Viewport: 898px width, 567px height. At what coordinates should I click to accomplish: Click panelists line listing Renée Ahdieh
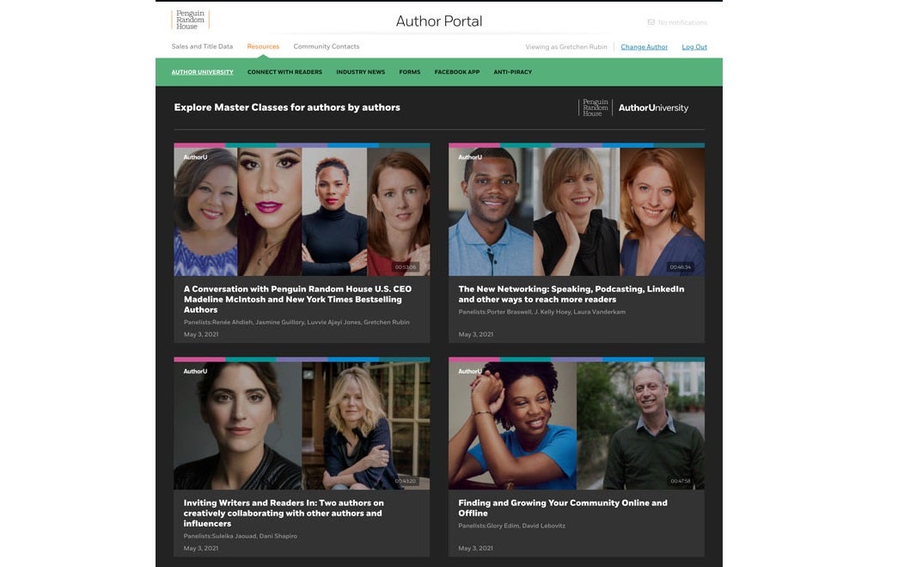tap(296, 322)
